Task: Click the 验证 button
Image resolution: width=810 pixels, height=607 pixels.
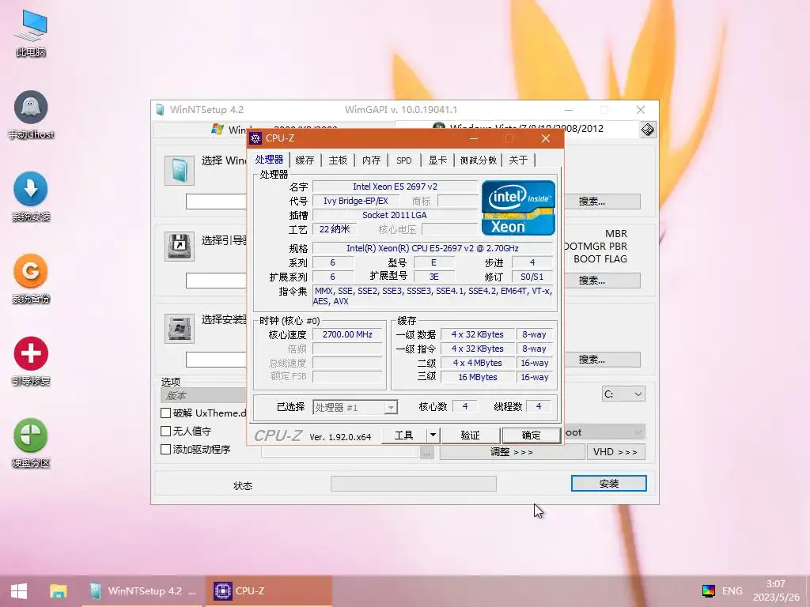Action: [470, 435]
